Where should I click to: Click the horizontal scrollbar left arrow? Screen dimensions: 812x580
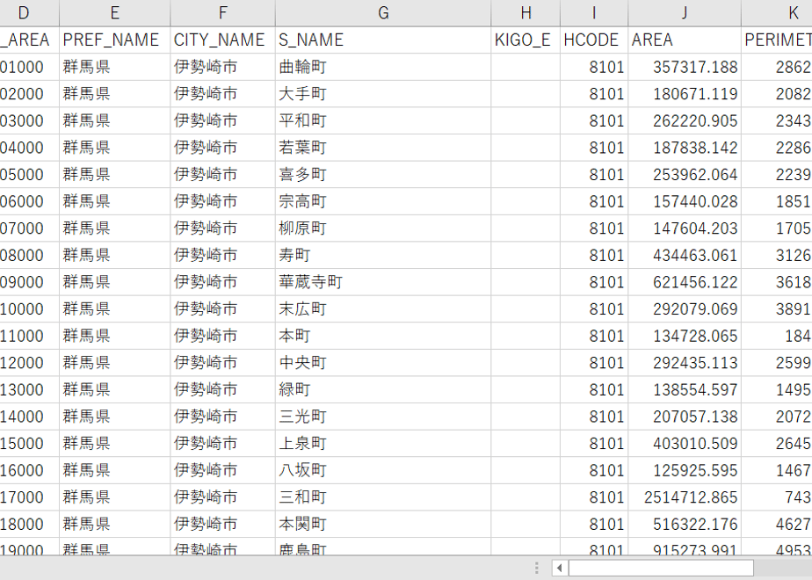559,568
